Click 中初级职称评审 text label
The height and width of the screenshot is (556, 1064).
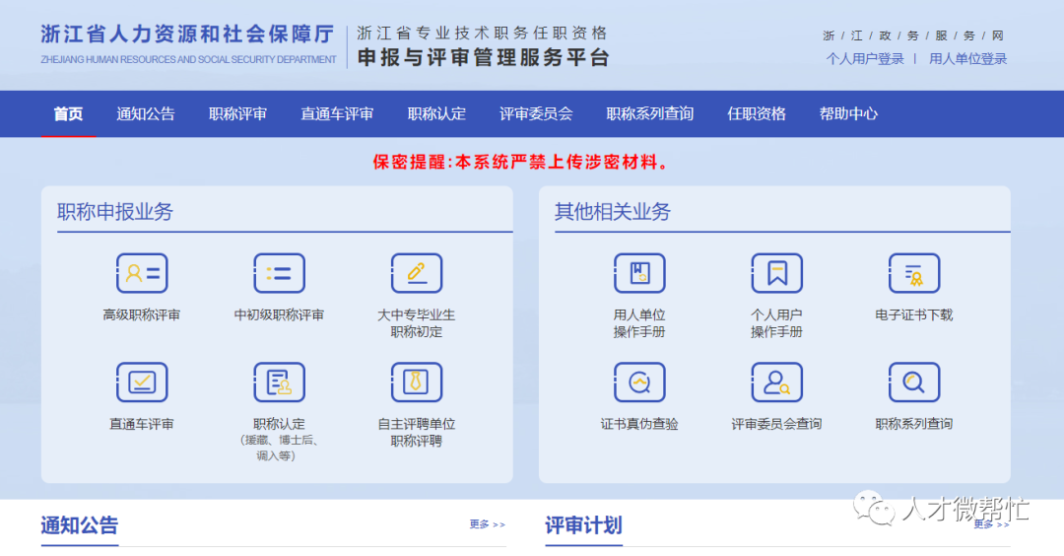[279, 315]
